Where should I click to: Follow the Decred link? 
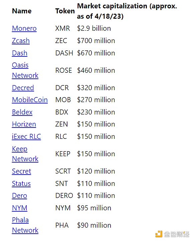tap(23, 88)
